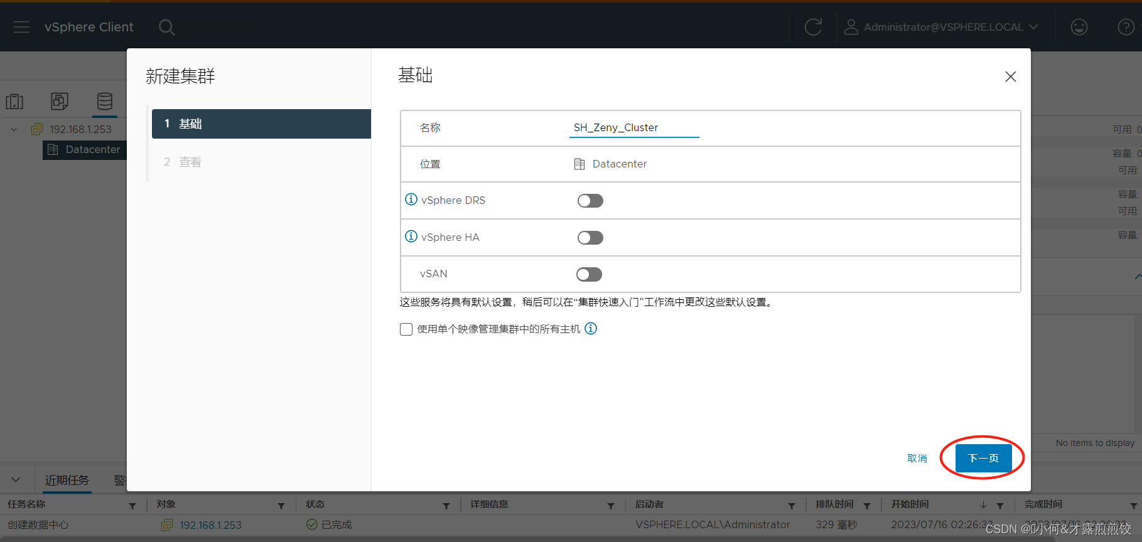Filter the 启动者 column

[x=792, y=506]
